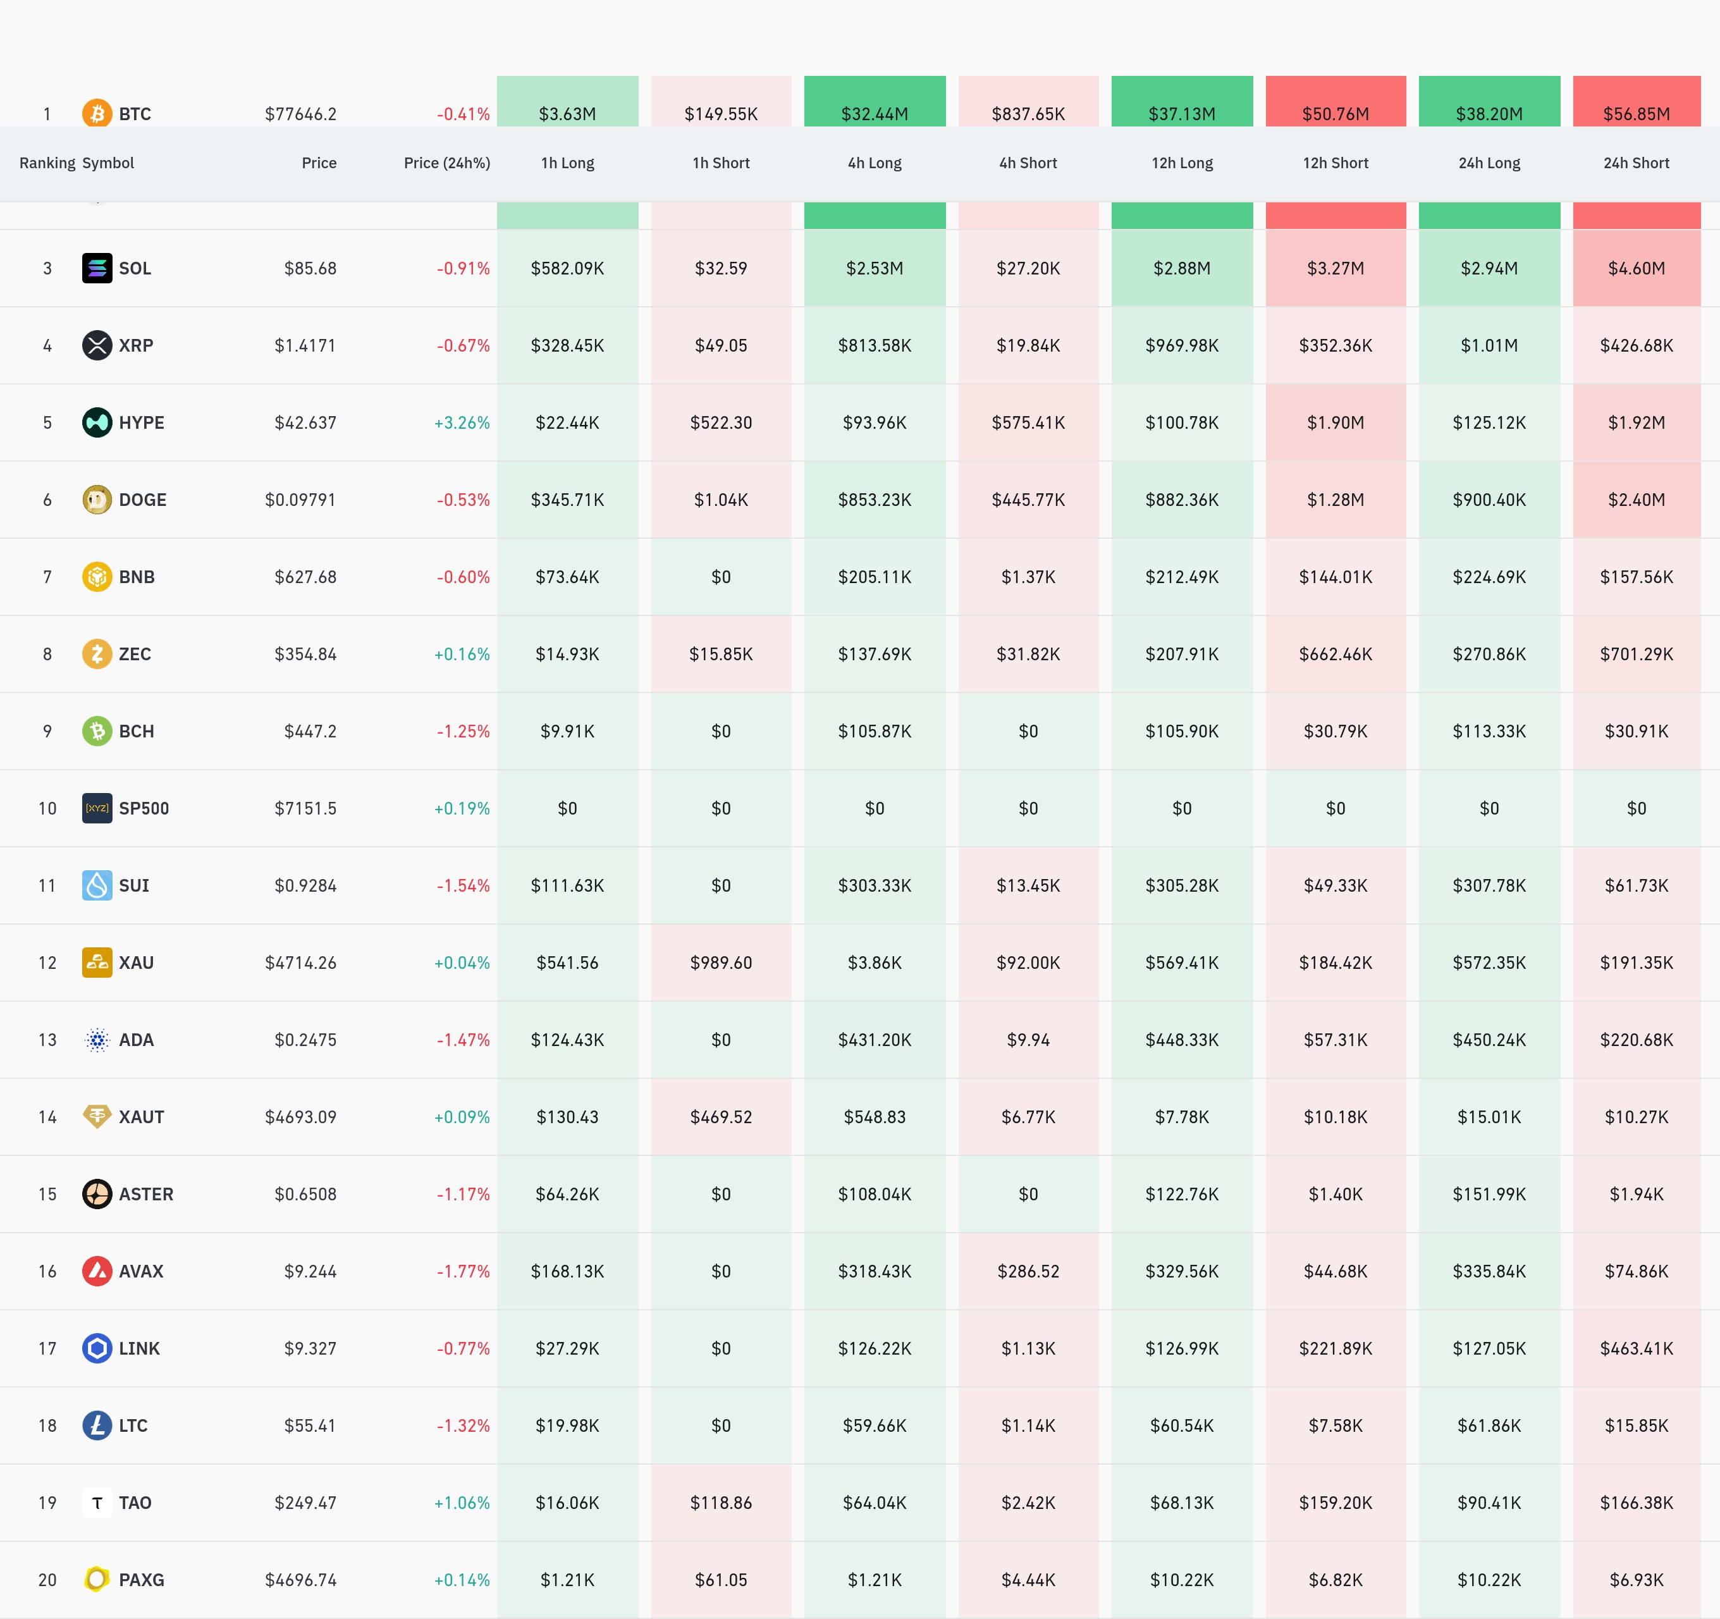The width and height of the screenshot is (1720, 1619).
Task: Click the Chainlink LINK icon
Action: (97, 1348)
